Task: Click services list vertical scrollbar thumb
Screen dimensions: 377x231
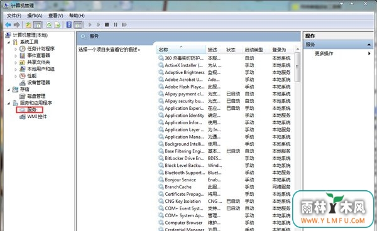Action: (x=297, y=67)
